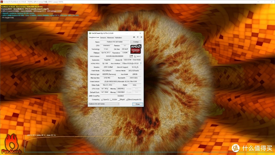Click the GPU-Z screenshot camera icon
This screenshot has height=155, width=275.
coord(134,37)
